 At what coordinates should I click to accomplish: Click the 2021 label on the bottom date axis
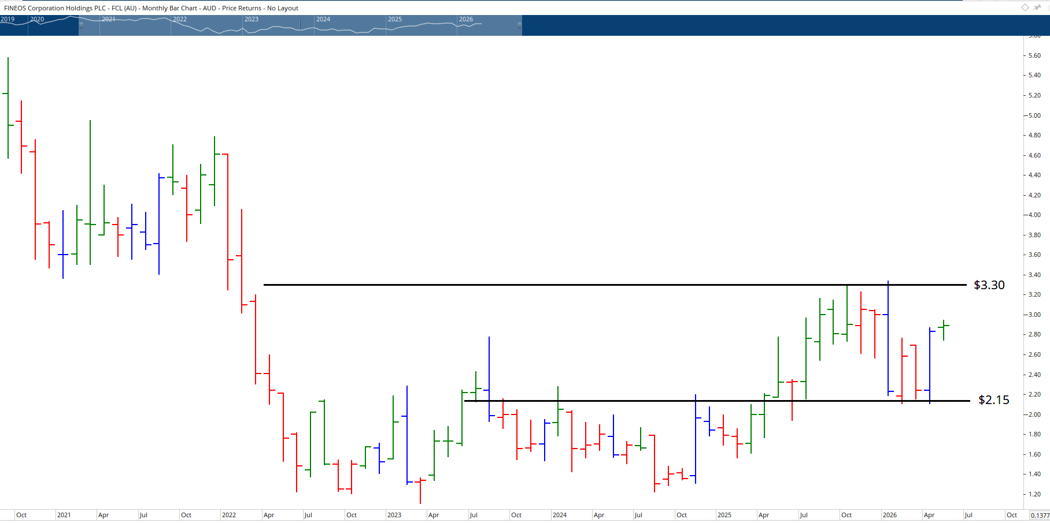[x=64, y=515]
